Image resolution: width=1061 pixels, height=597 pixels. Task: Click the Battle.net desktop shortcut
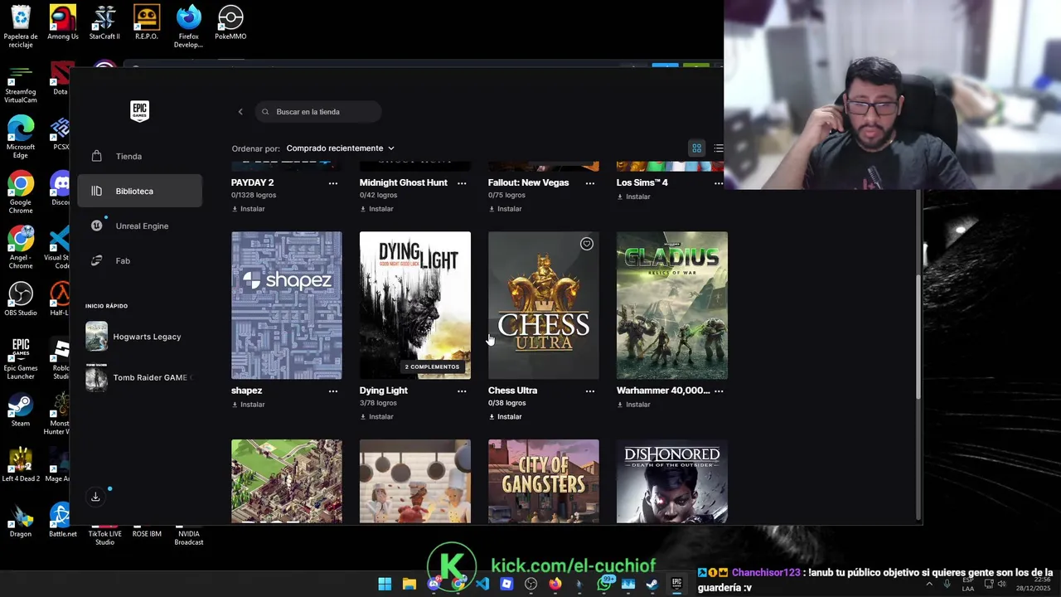(x=62, y=520)
